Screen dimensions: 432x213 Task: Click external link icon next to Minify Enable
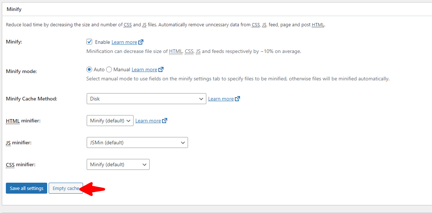click(x=141, y=42)
